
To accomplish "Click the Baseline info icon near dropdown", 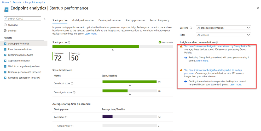I will (x=191, y=28).
